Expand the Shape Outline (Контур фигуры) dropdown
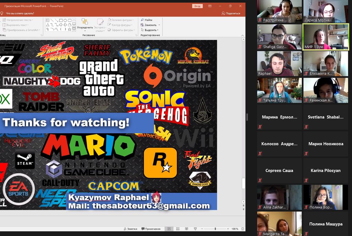This screenshot has height=236, width=352. 132,25
